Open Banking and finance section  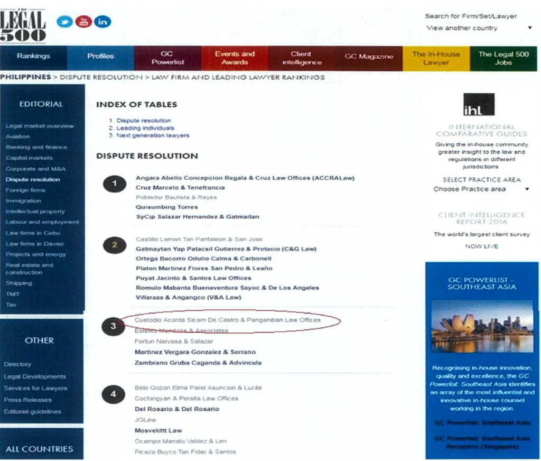click(36, 147)
